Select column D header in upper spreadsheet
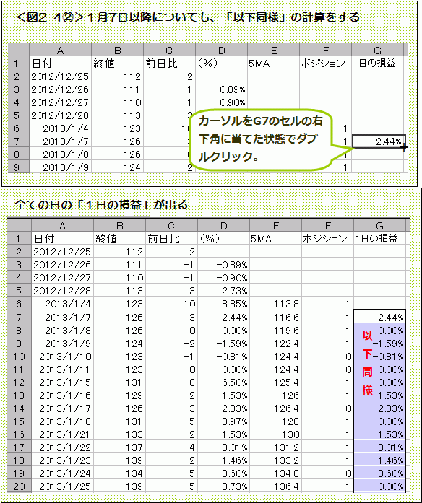Image resolution: width=422 pixels, height=503 pixels. tap(221, 51)
